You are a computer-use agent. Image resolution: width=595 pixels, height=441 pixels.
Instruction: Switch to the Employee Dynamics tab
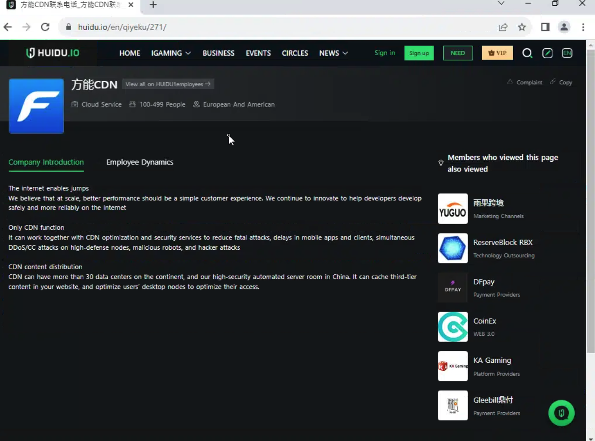click(140, 162)
